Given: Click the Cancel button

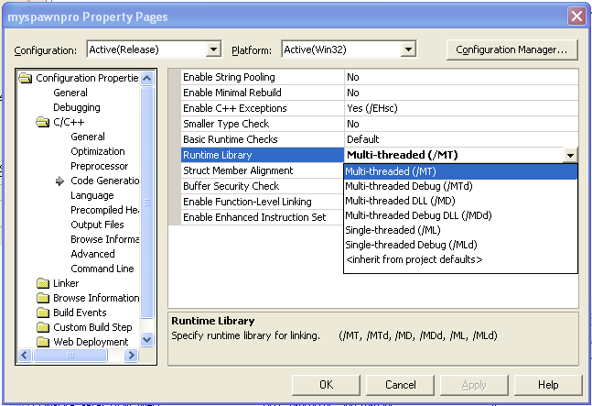Looking at the screenshot, I should point(401,385).
